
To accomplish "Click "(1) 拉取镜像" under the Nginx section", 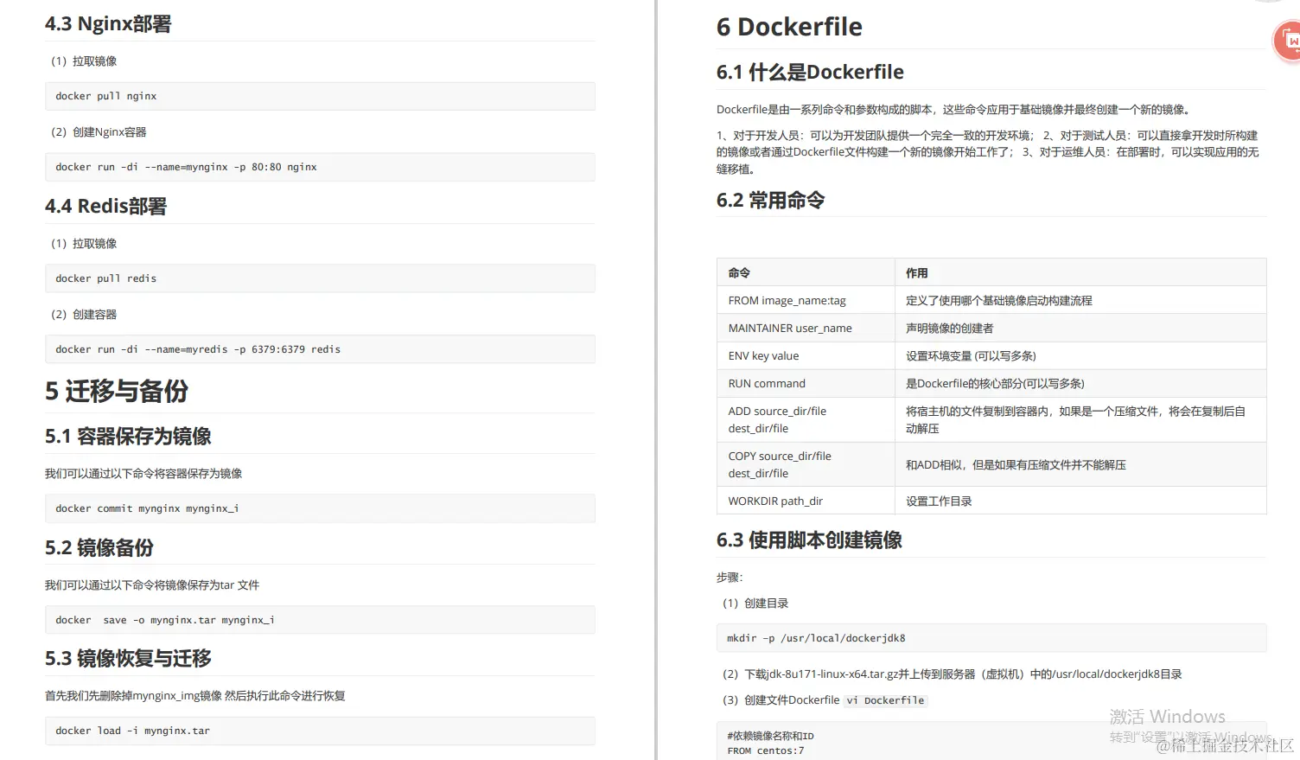I will tap(84, 61).
